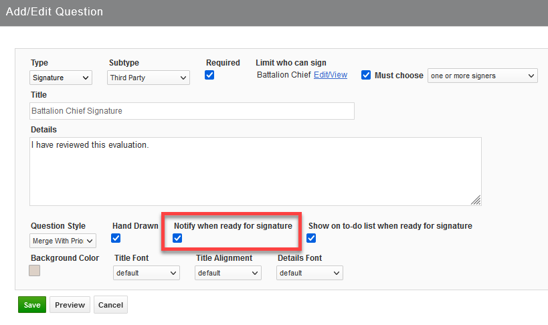Open the Question Style dropdown
Image resolution: width=548 pixels, height=325 pixels.
click(x=63, y=241)
